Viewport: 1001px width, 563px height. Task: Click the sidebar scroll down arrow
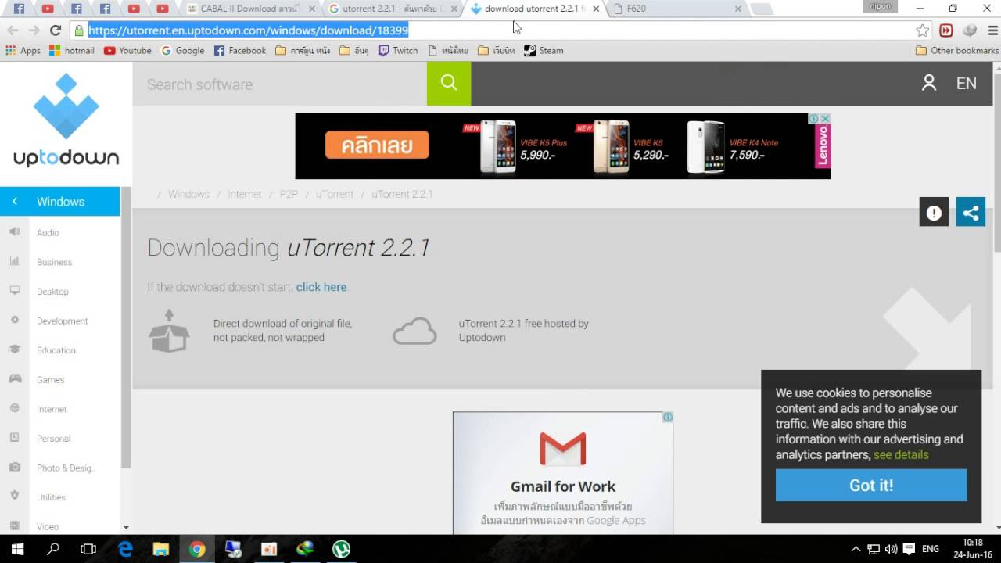pos(126,528)
